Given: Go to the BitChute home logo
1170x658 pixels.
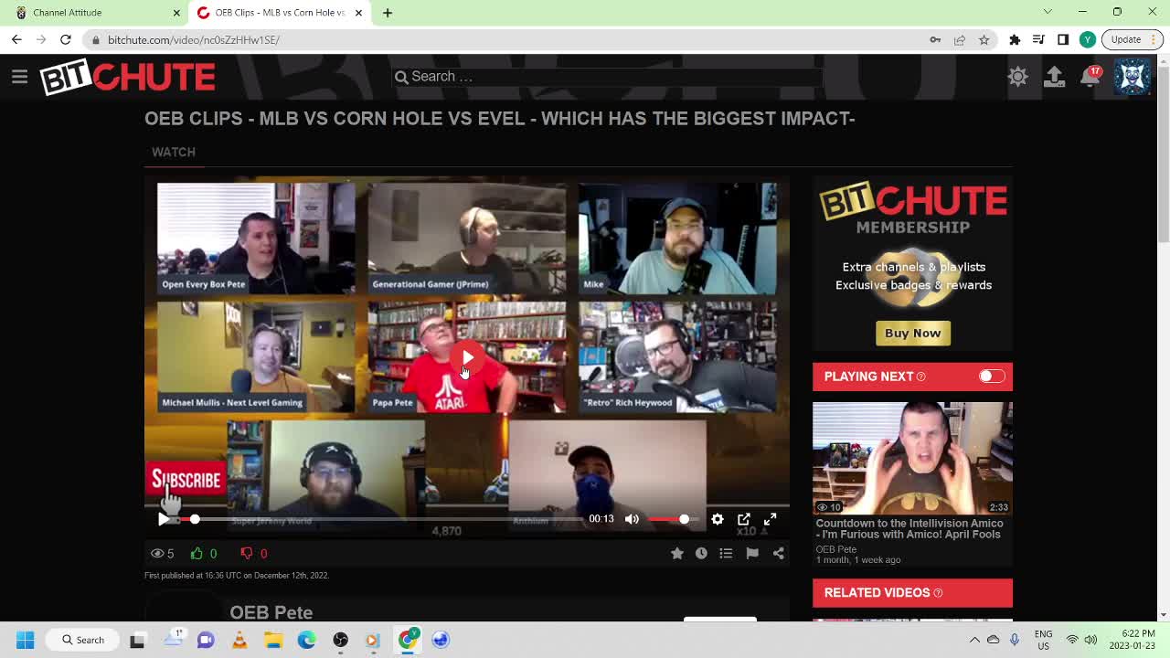Looking at the screenshot, I should point(127,77).
